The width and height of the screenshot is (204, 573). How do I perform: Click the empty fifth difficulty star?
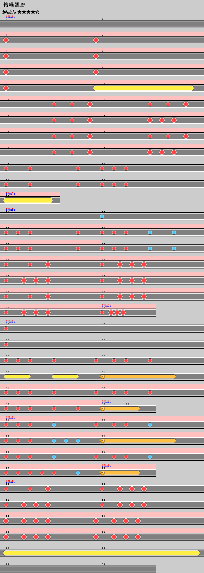(37, 12)
